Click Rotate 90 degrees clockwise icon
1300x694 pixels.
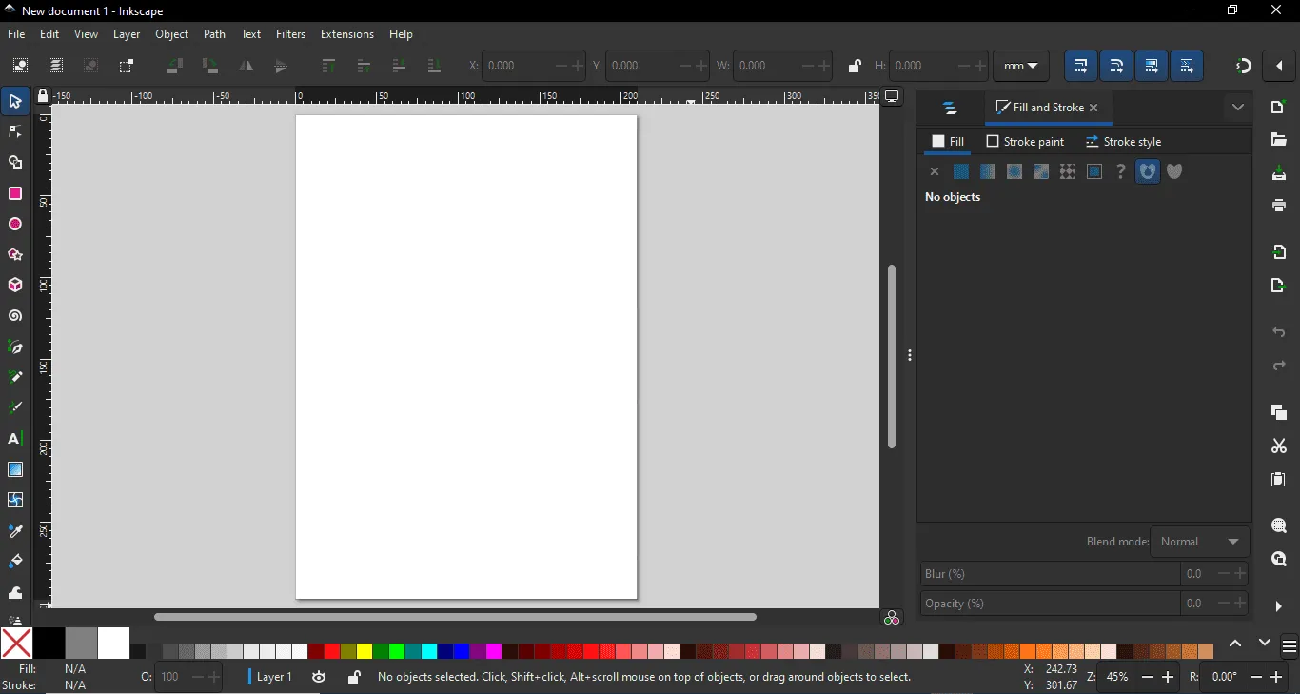210,66
